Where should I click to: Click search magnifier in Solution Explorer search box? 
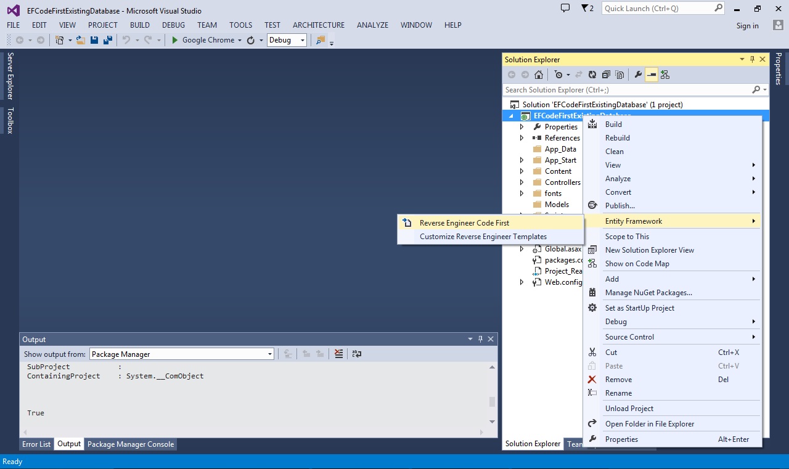point(756,90)
